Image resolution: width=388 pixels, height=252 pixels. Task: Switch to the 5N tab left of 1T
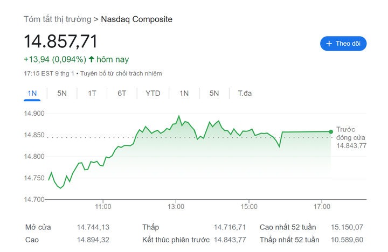click(x=62, y=93)
